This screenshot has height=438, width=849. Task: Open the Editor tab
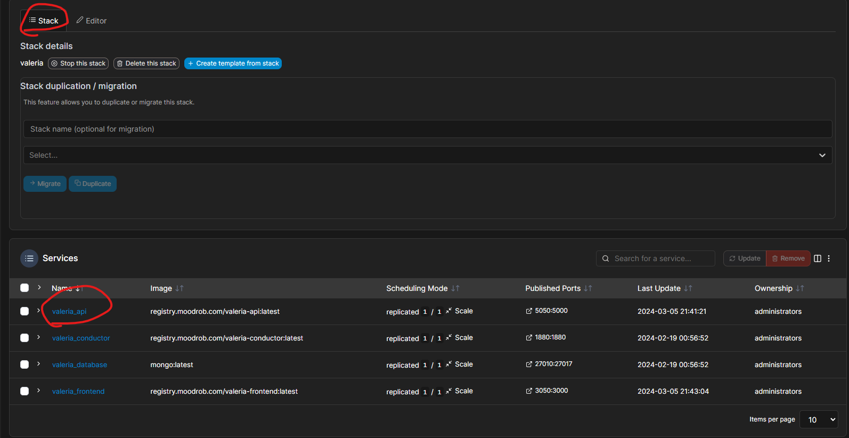92,21
